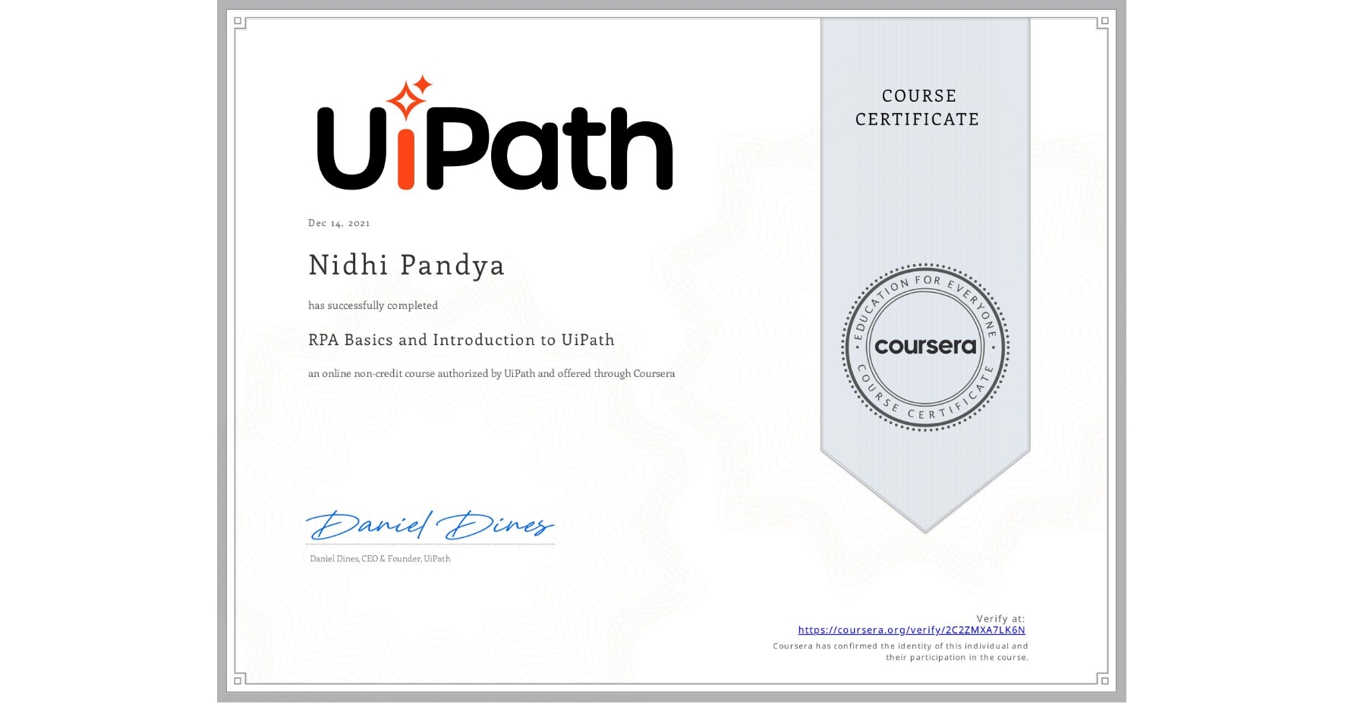Viewport: 1345px width, 704px height.
Task: Click the Verify at label
Action: [1001, 618]
